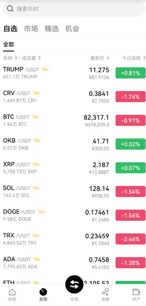This screenshot has height=306, width=146.
Task: Switch to the 精选 tab
Action: (x=52, y=29)
